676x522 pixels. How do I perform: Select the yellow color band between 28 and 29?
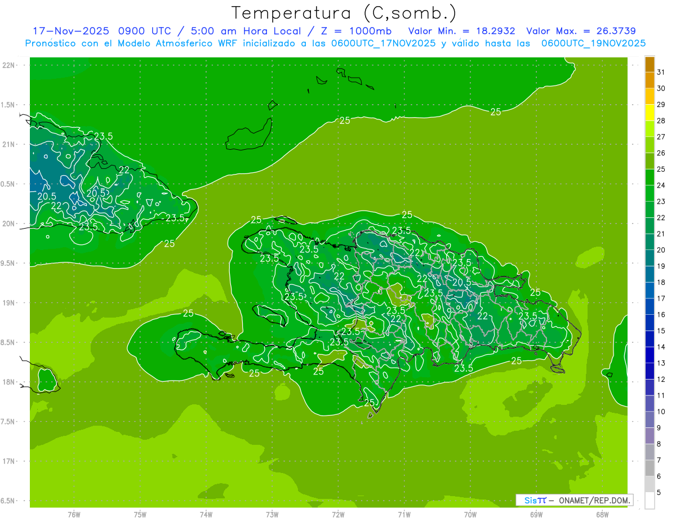coord(650,113)
